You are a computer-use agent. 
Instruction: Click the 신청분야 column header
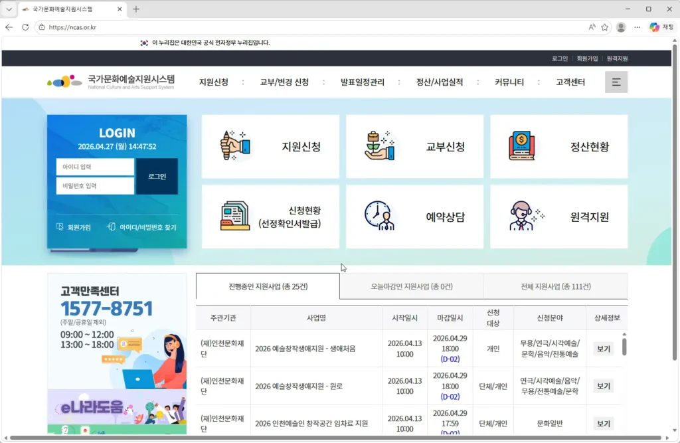pos(549,318)
